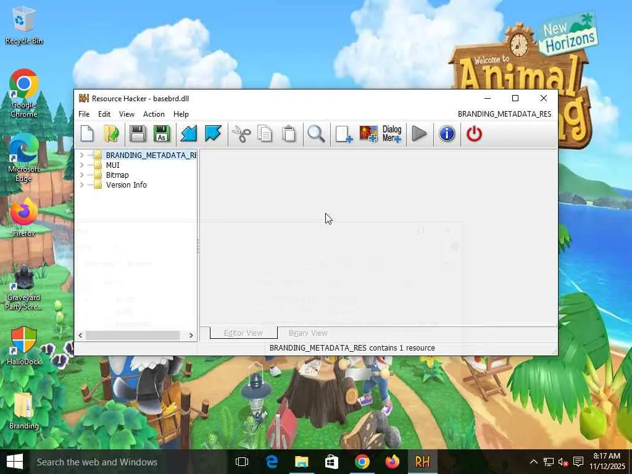Open the blue info About icon
The image size is (632, 474).
pos(447,134)
